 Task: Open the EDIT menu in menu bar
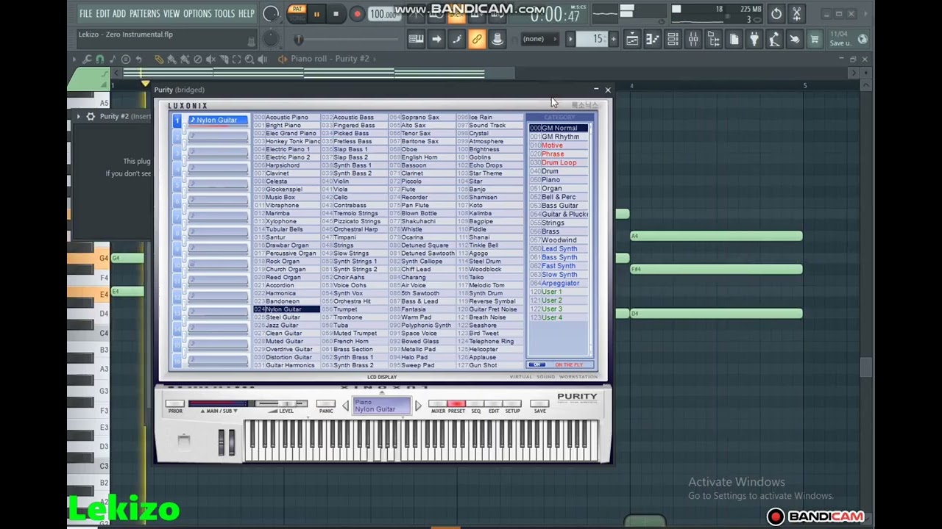[102, 13]
